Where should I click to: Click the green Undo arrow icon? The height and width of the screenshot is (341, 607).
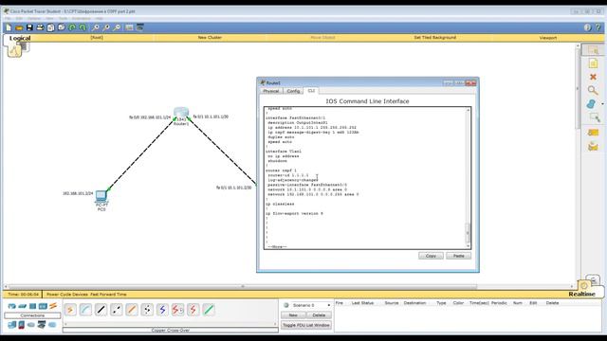(x=72, y=27)
